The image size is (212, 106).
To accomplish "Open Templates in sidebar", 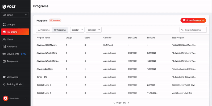I will [15, 61].
